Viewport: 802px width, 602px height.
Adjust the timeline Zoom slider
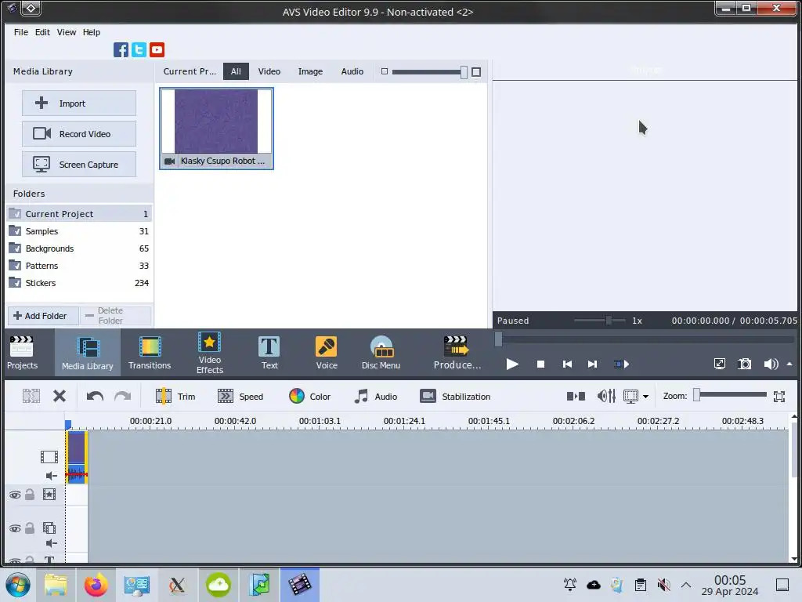pyautogui.click(x=730, y=395)
